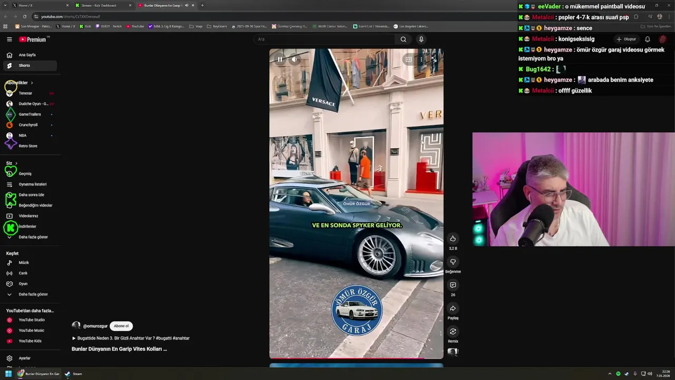This screenshot has height=380, width=675.
Task: Click Oluştur create button
Action: pyautogui.click(x=626, y=39)
